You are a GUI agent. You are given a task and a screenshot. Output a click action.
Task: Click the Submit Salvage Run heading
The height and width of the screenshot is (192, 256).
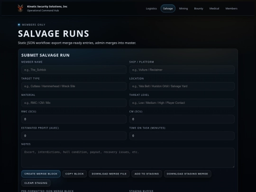point(46,55)
